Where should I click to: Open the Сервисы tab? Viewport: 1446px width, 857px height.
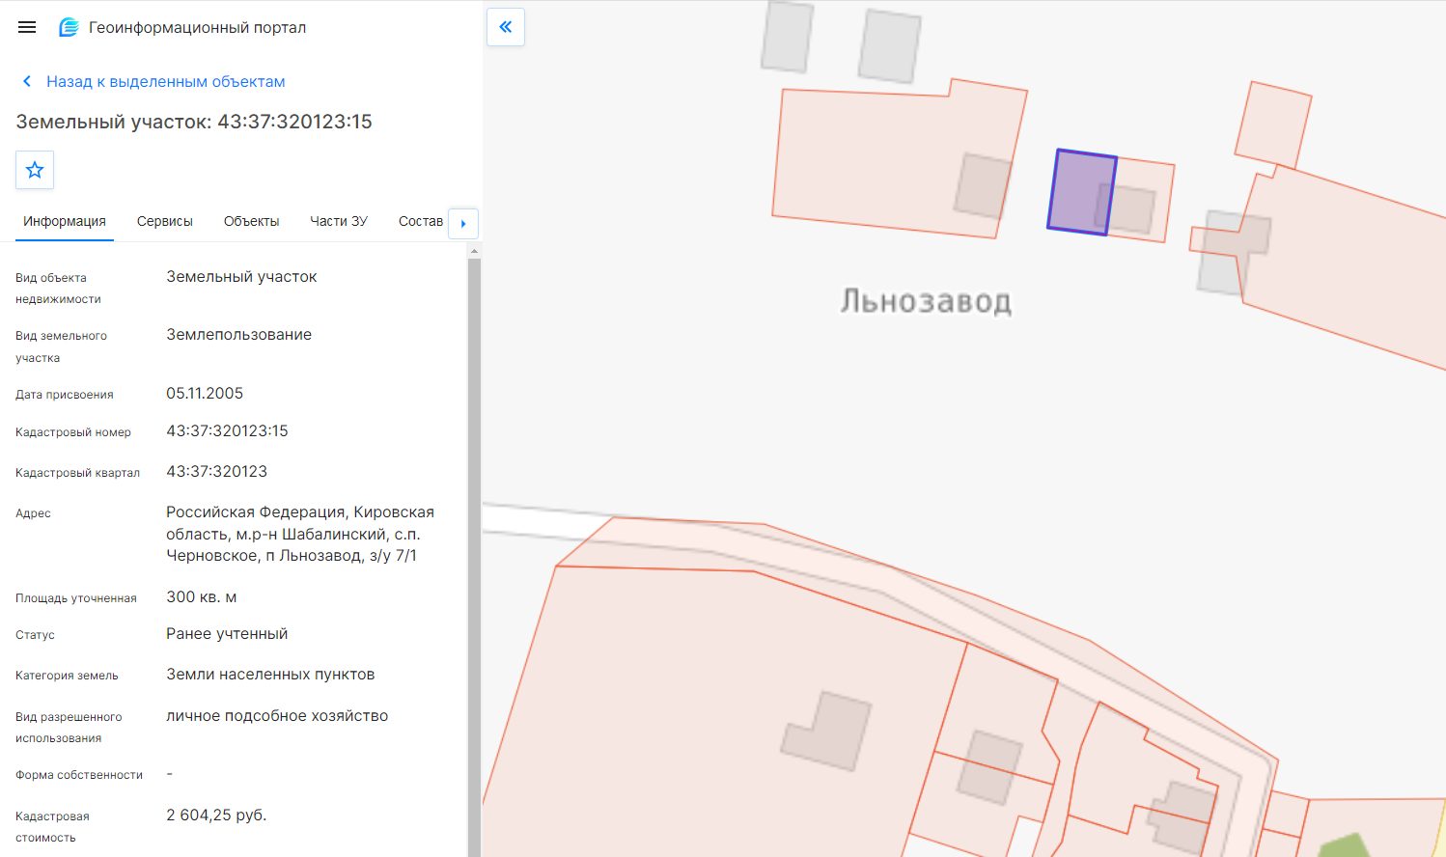pos(165,221)
